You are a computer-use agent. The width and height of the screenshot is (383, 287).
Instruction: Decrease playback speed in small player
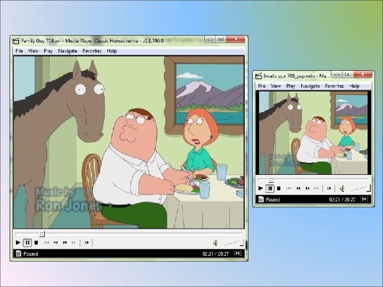coord(298,188)
